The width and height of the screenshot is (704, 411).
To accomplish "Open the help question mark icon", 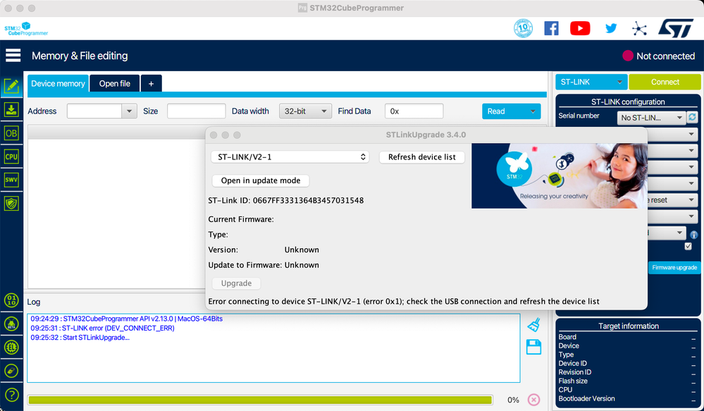I will [x=11, y=395].
